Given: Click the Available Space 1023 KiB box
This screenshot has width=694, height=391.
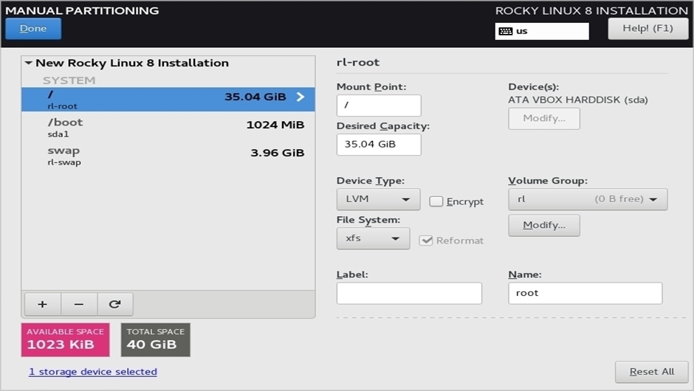Looking at the screenshot, I should [x=65, y=339].
